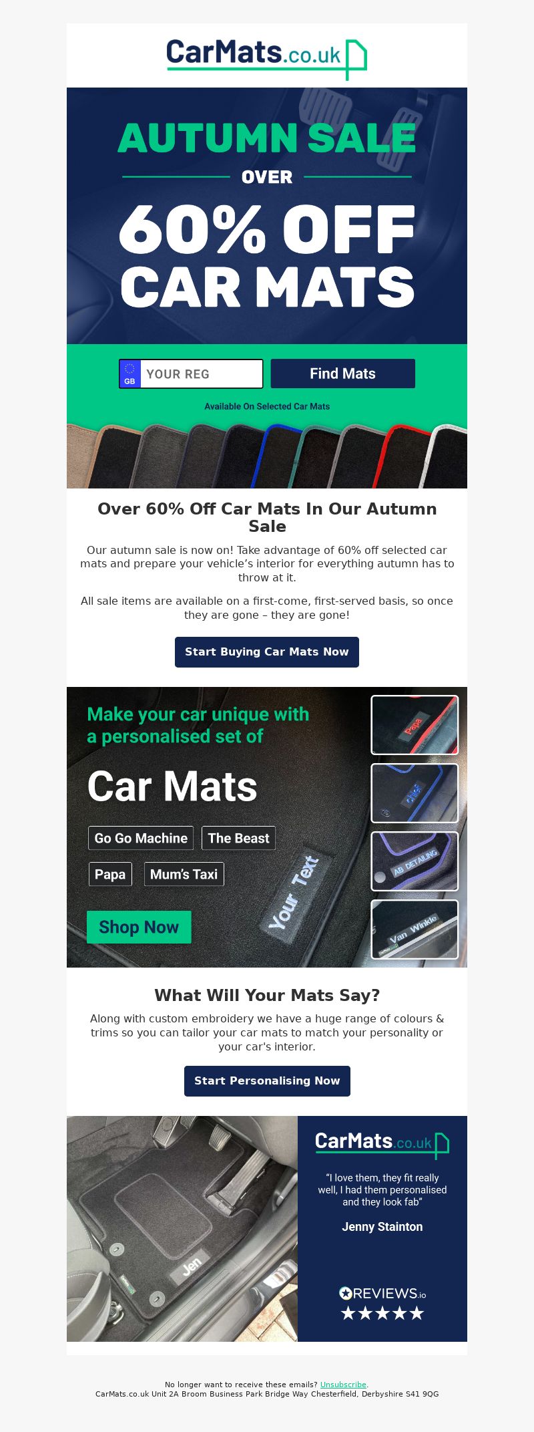The height and width of the screenshot is (1432, 534).
Task: Click the Find Mats button
Action: pyautogui.click(x=342, y=374)
